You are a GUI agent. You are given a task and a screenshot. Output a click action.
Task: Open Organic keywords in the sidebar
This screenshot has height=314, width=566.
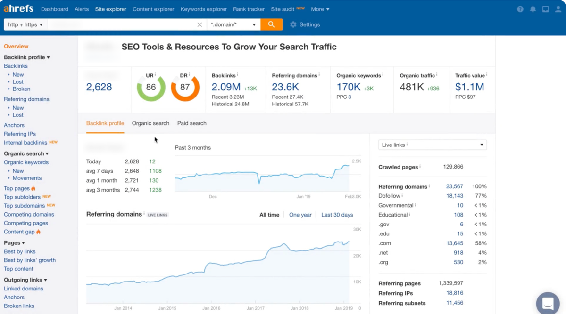click(x=26, y=162)
